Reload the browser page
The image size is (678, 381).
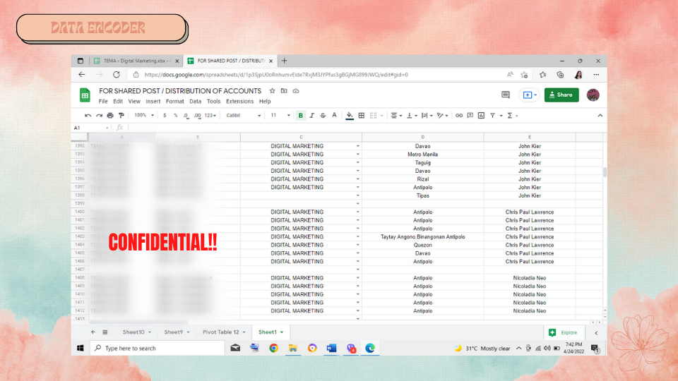tap(117, 75)
